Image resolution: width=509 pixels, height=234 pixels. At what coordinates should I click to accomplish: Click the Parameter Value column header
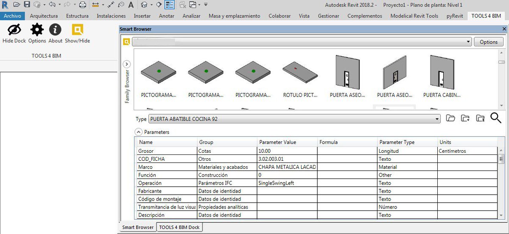287,142
